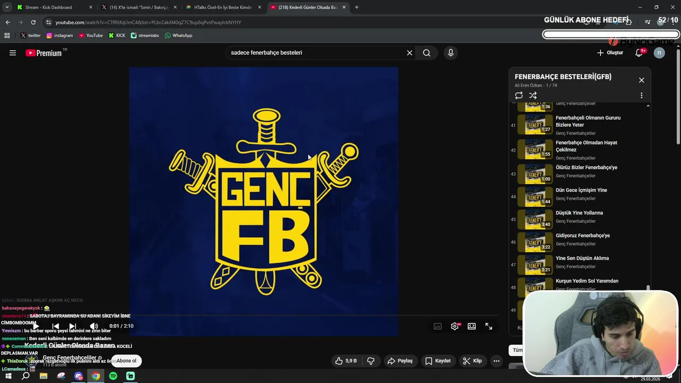Screen dimensions: 681x383
Task: Open the tab search dropdown
Action: (x=6, y=7)
